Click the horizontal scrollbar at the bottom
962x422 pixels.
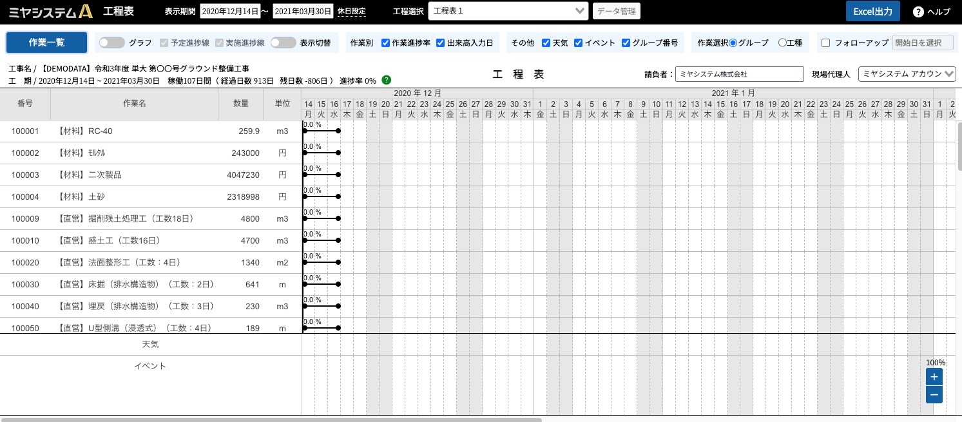[271, 419]
